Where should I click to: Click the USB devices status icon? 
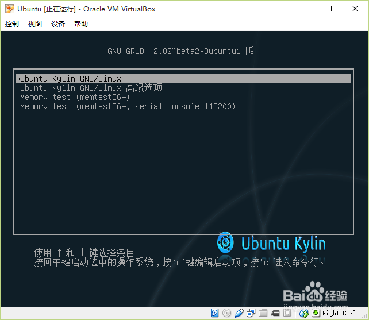point(239,313)
